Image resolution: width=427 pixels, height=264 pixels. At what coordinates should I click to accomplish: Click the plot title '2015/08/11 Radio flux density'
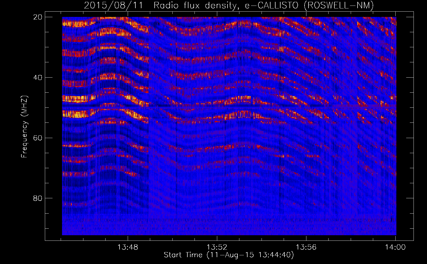click(229, 5)
